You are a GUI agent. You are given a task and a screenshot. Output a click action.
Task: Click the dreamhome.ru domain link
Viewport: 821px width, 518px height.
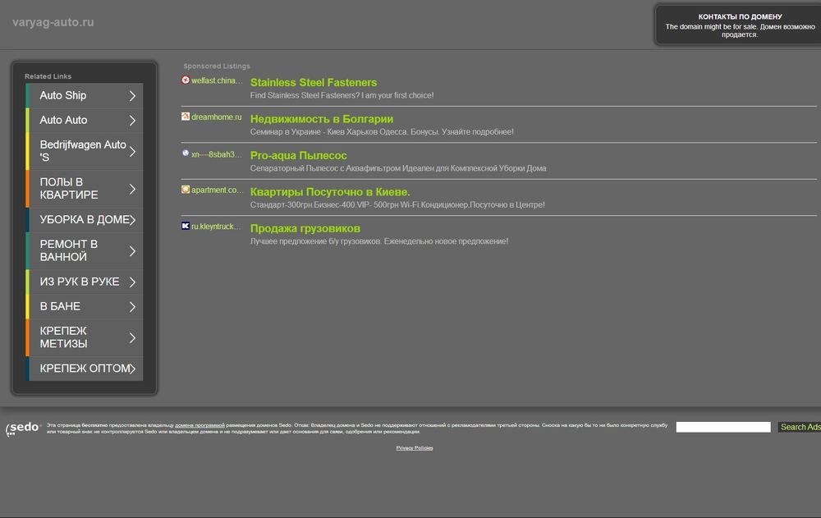217,117
